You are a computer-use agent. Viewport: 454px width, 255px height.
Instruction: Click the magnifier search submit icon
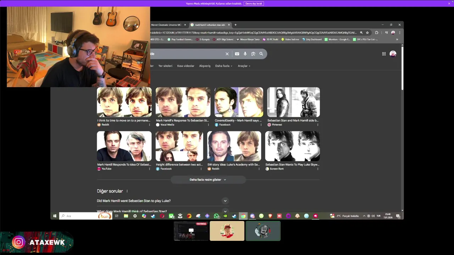click(x=261, y=54)
